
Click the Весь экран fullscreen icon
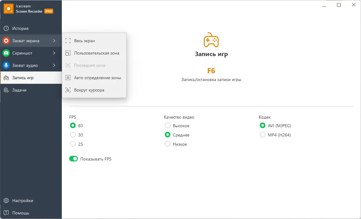[68, 41]
